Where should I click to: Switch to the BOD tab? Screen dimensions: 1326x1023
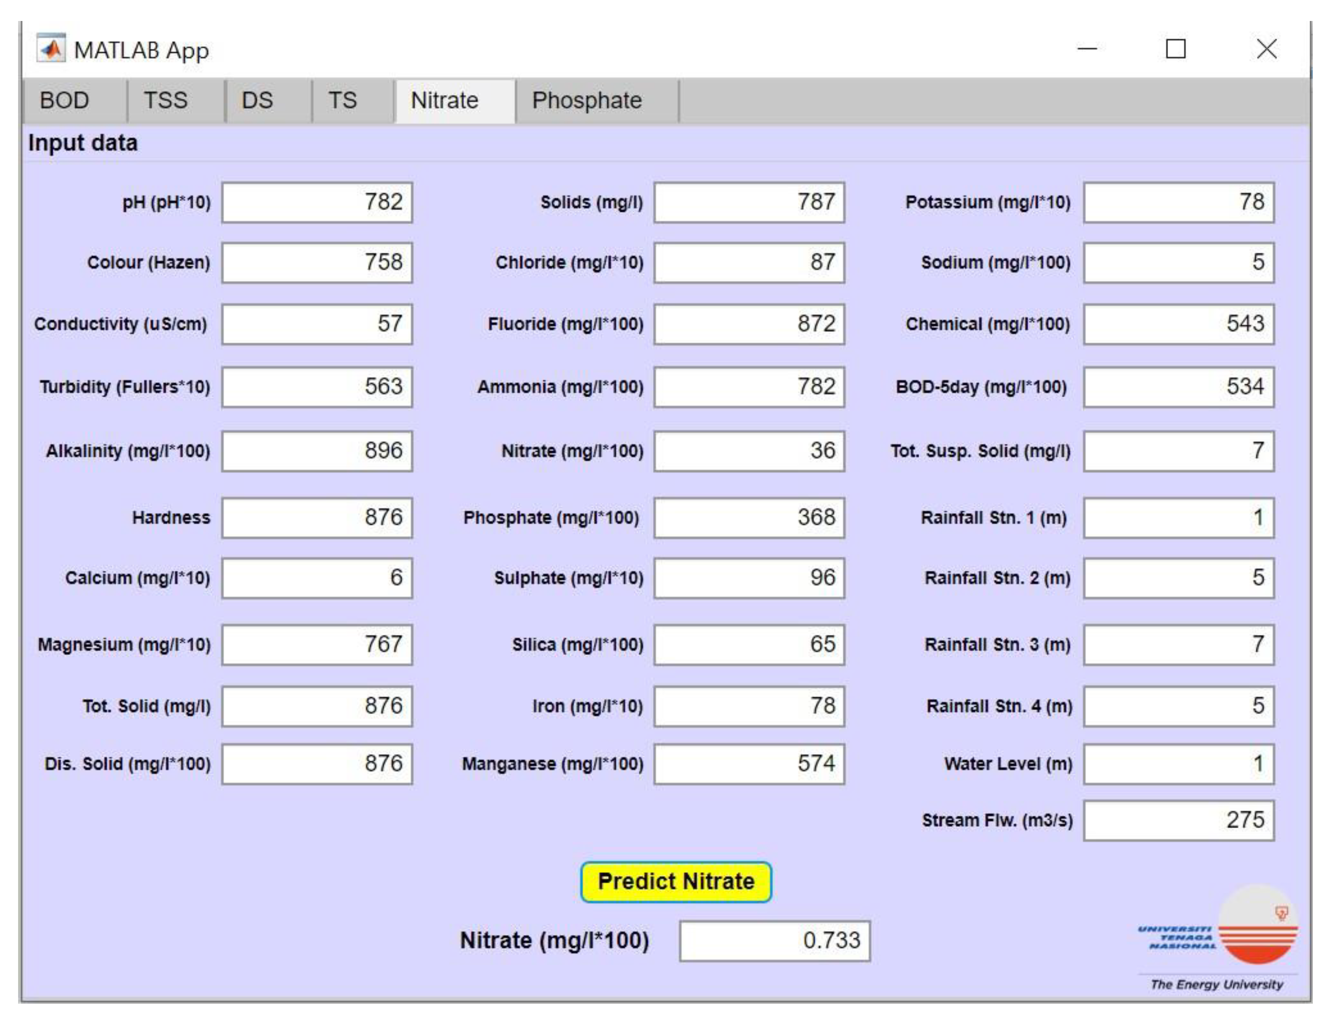click(x=65, y=101)
